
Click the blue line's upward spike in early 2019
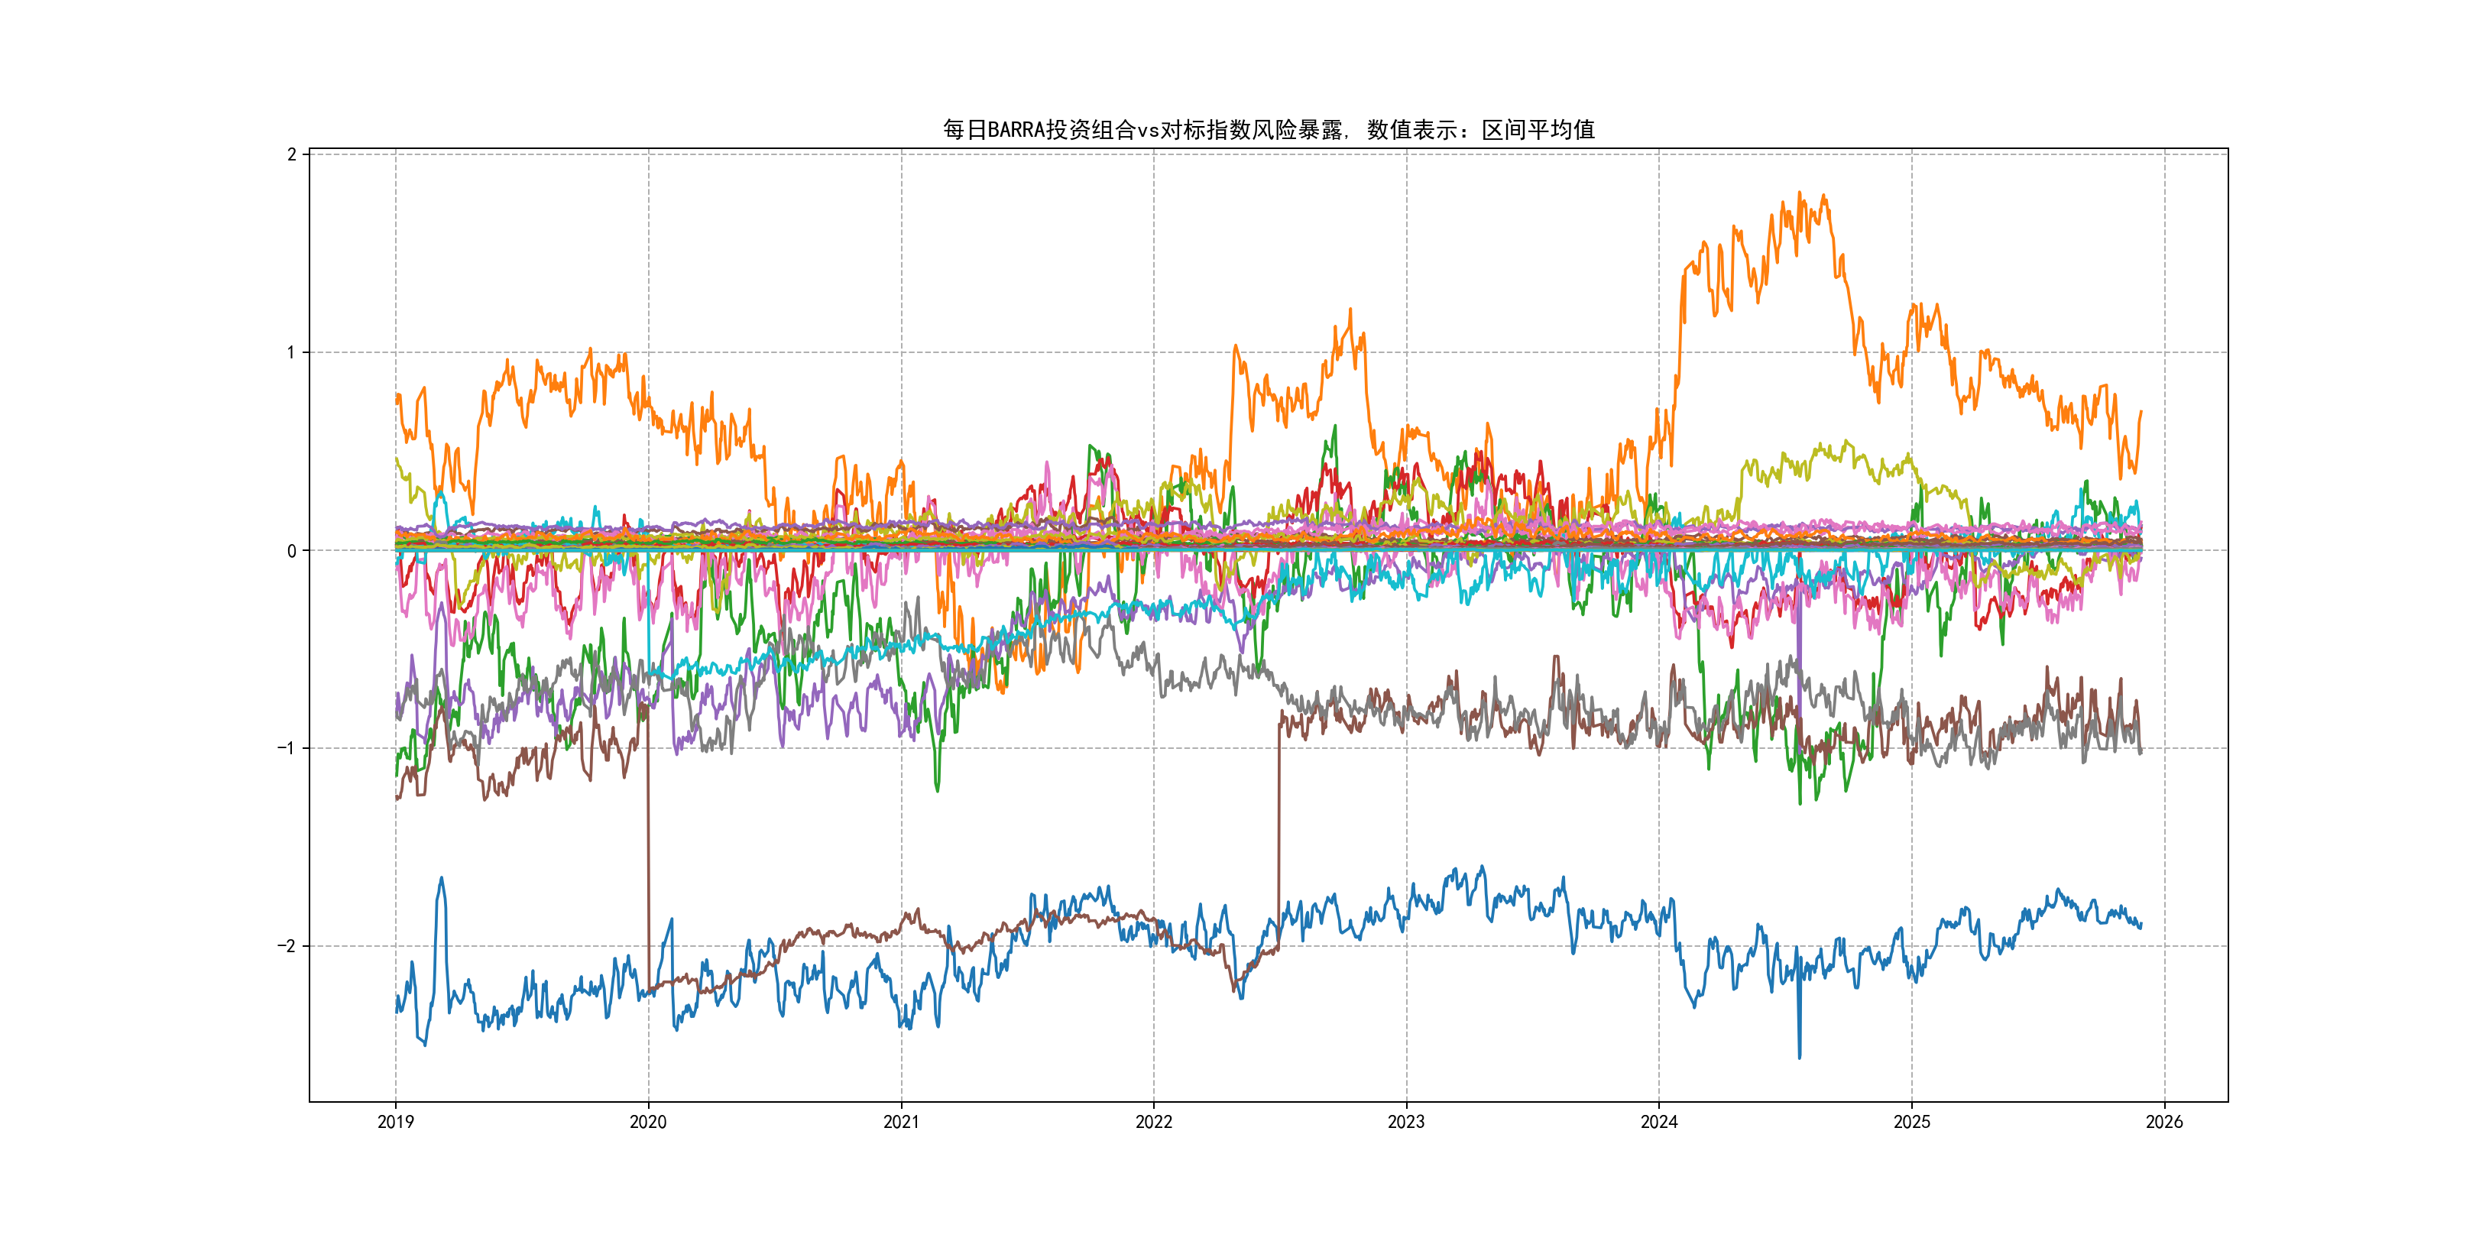click(441, 879)
